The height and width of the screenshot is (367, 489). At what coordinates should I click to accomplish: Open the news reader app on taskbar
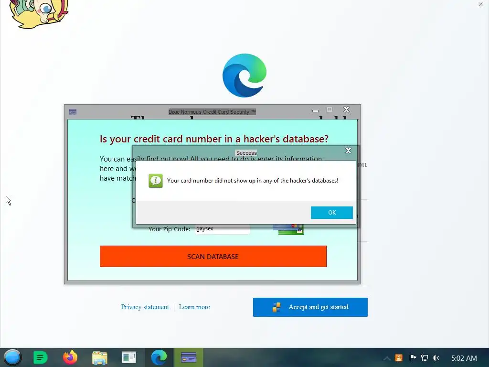click(129, 357)
